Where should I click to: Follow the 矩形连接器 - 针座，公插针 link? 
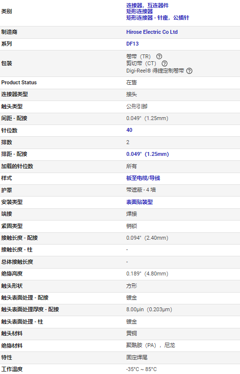pyautogui.click(x=158, y=18)
